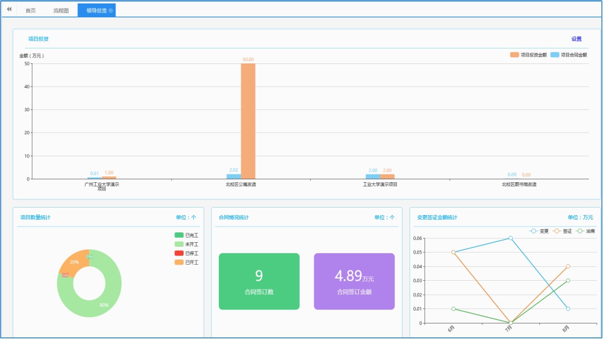The height and width of the screenshot is (339, 603).
Task: Click the orange 50.00 bar for 北校区公寓改造
Action: pos(248,121)
